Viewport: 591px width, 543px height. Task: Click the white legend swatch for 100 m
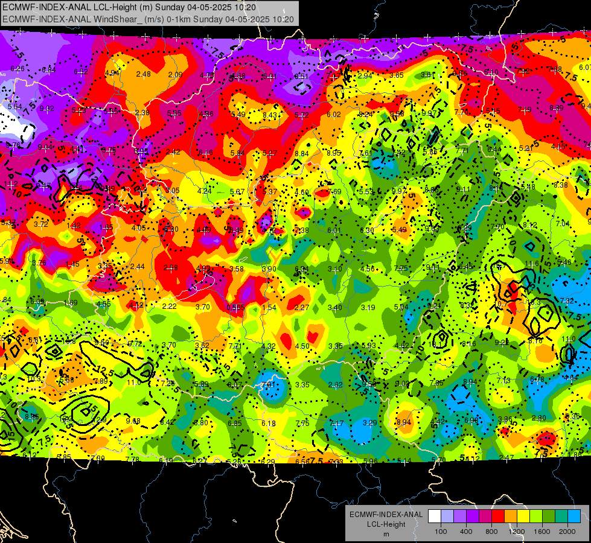[435, 516]
